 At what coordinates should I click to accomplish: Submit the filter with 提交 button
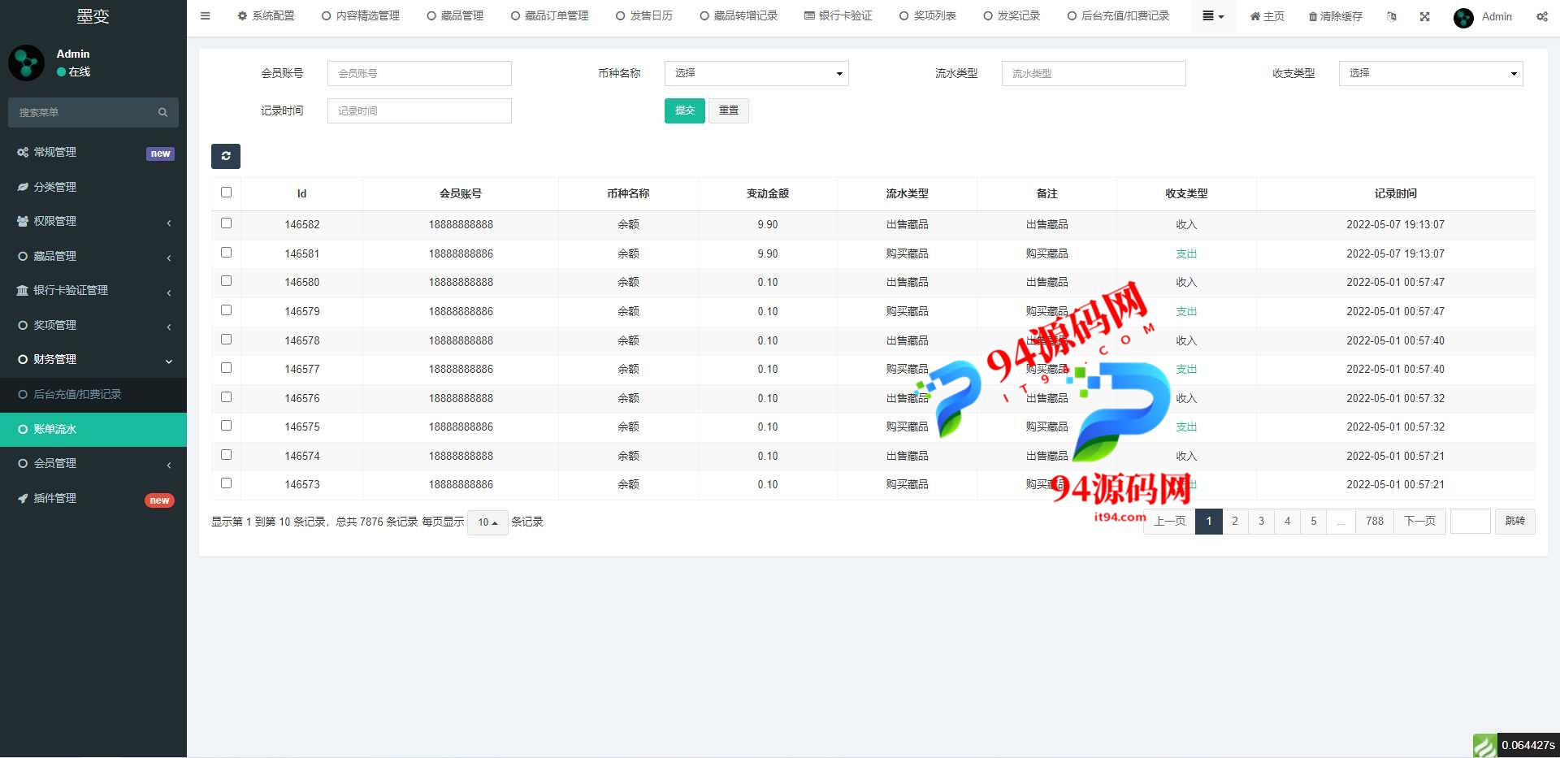(x=684, y=110)
